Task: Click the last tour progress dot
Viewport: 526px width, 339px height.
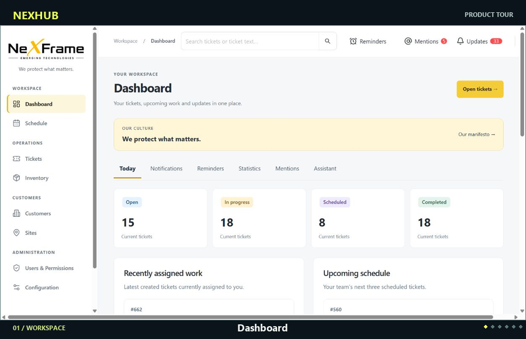Action: [521, 327]
